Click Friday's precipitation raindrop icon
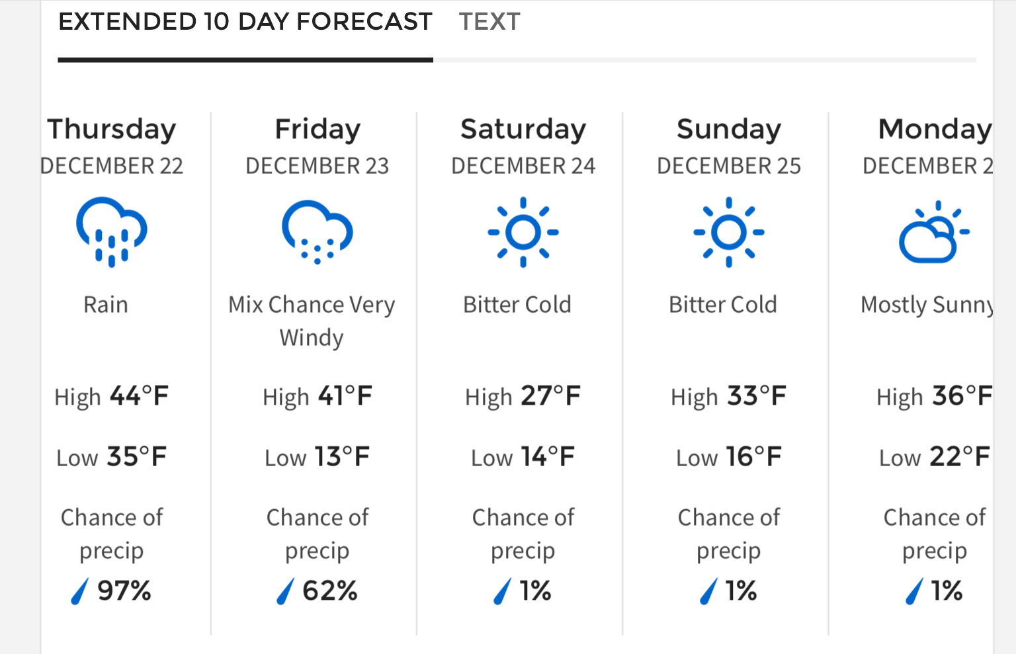 click(x=285, y=591)
